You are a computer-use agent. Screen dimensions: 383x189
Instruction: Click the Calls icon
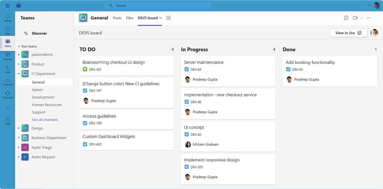pyautogui.click(x=8, y=69)
